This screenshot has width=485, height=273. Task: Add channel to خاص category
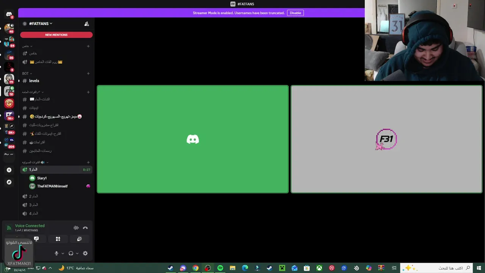[88, 46]
